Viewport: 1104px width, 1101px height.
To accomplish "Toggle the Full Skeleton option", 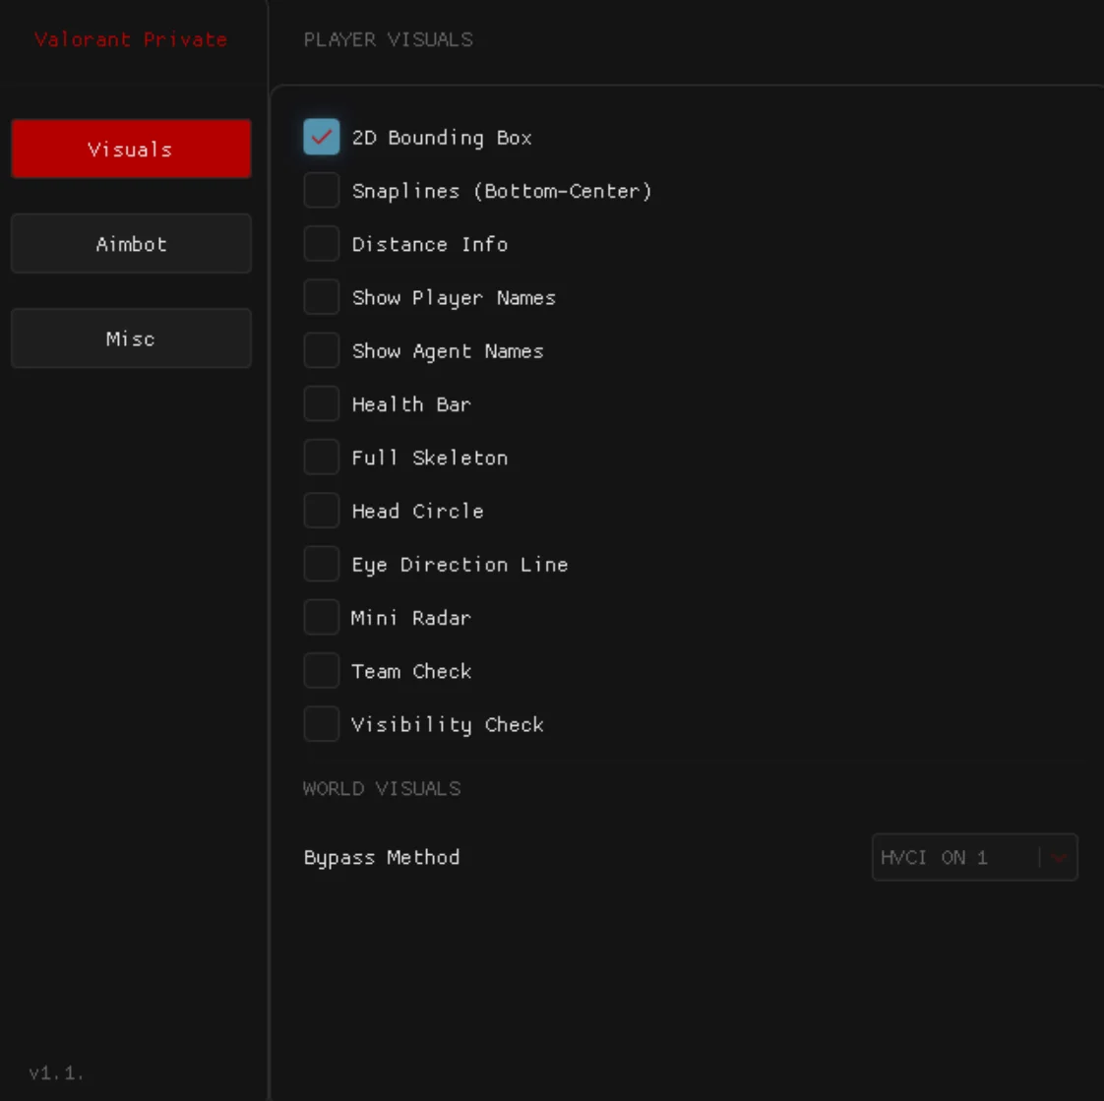I will point(321,458).
